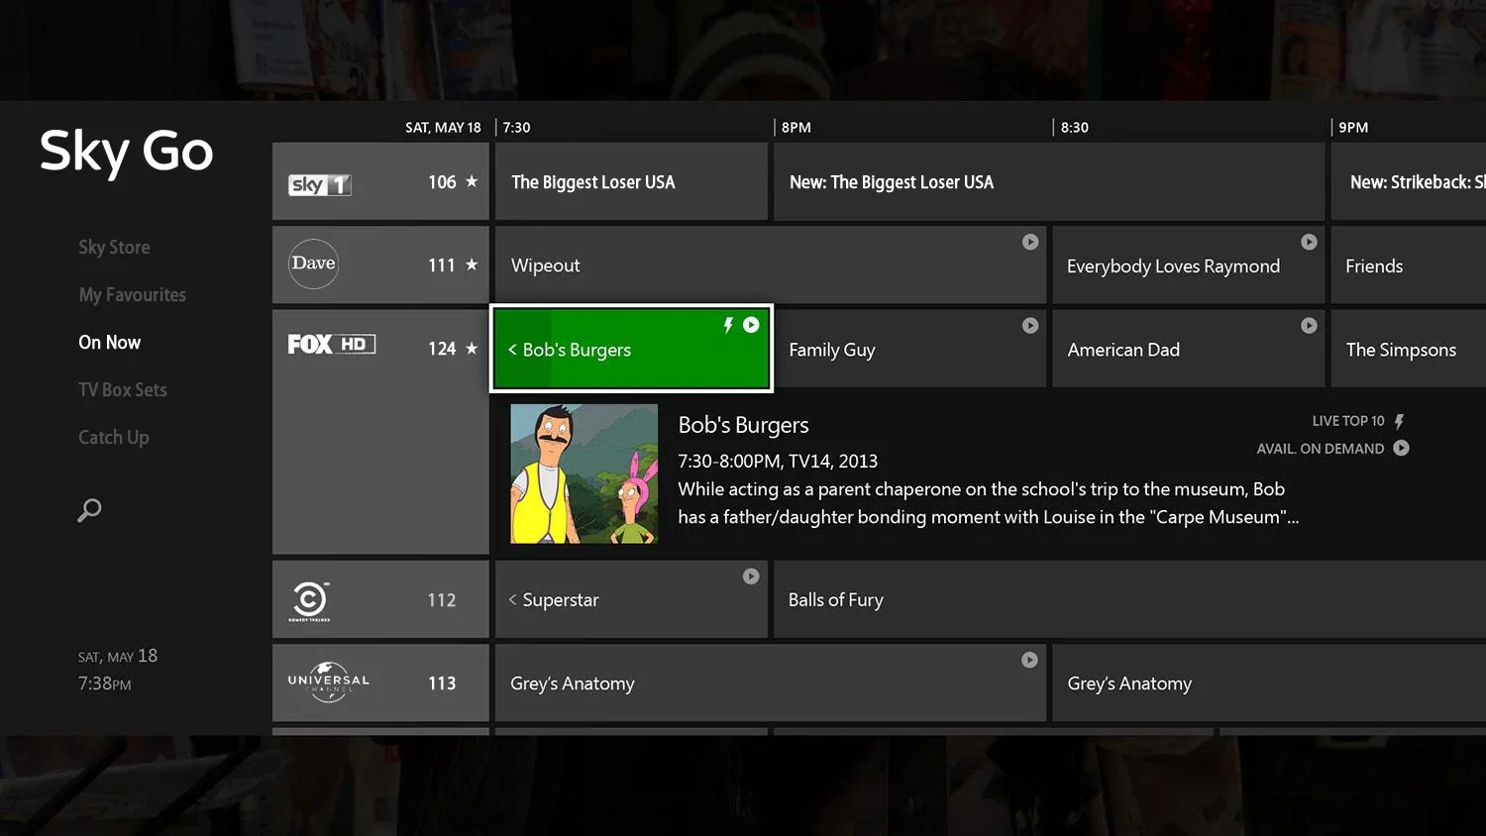Select the Friends programme
Image resolution: width=1486 pixels, height=836 pixels.
coord(1408,265)
